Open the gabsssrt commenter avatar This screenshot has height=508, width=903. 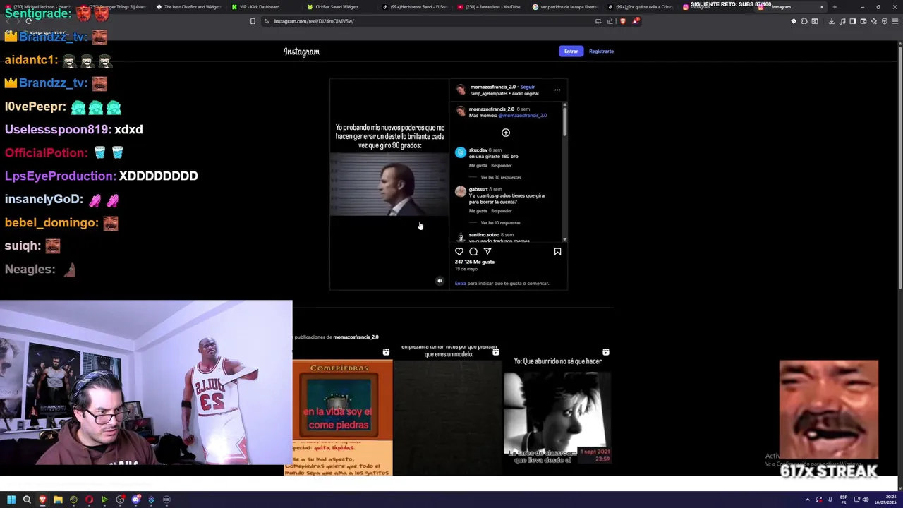click(x=461, y=191)
